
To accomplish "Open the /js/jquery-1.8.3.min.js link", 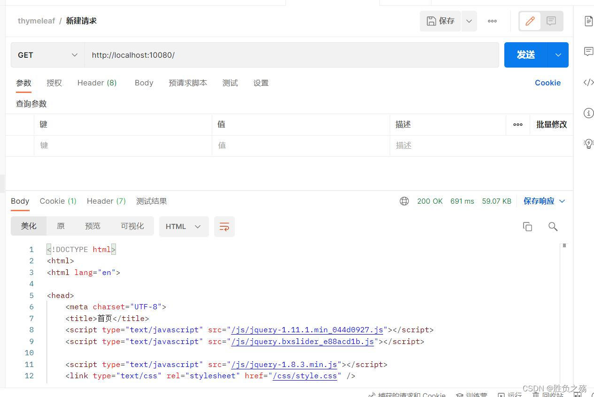I will coord(284,365).
